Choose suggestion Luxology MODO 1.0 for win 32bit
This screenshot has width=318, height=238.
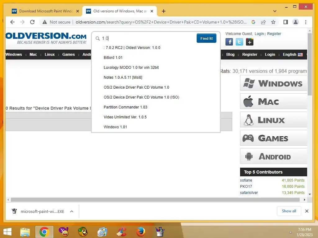(131, 67)
